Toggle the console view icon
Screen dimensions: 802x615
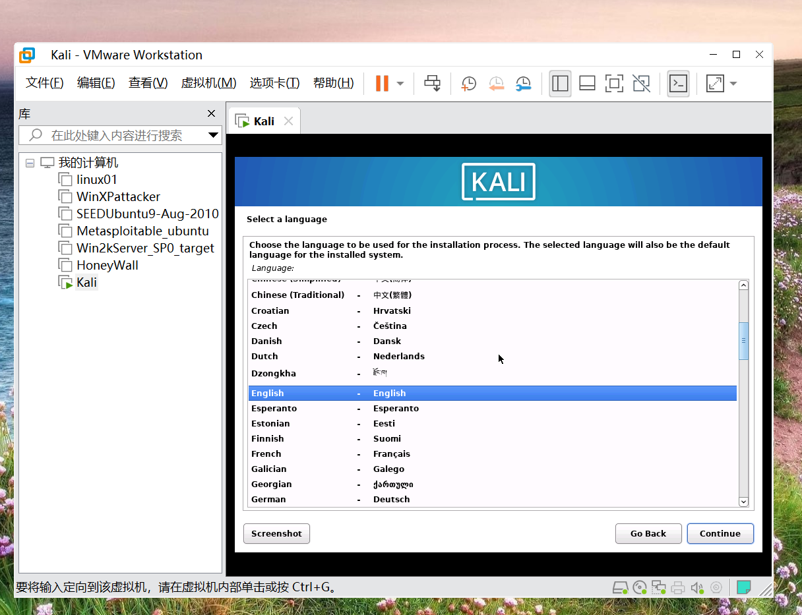(x=678, y=83)
